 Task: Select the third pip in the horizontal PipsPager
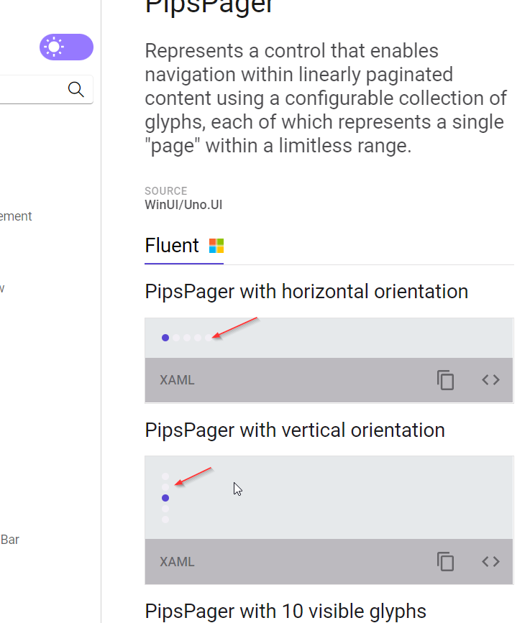coord(187,337)
